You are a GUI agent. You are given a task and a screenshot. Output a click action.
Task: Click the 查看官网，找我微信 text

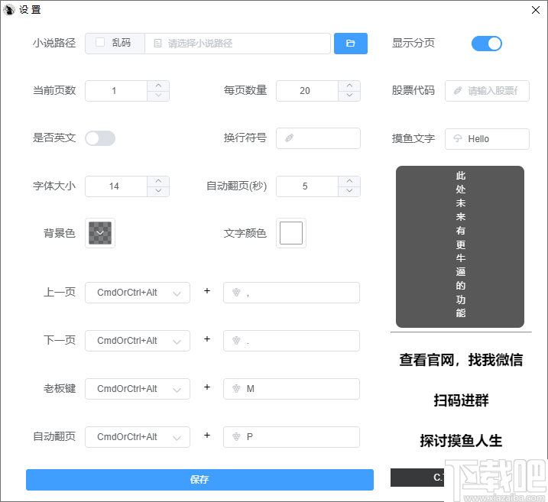461,360
